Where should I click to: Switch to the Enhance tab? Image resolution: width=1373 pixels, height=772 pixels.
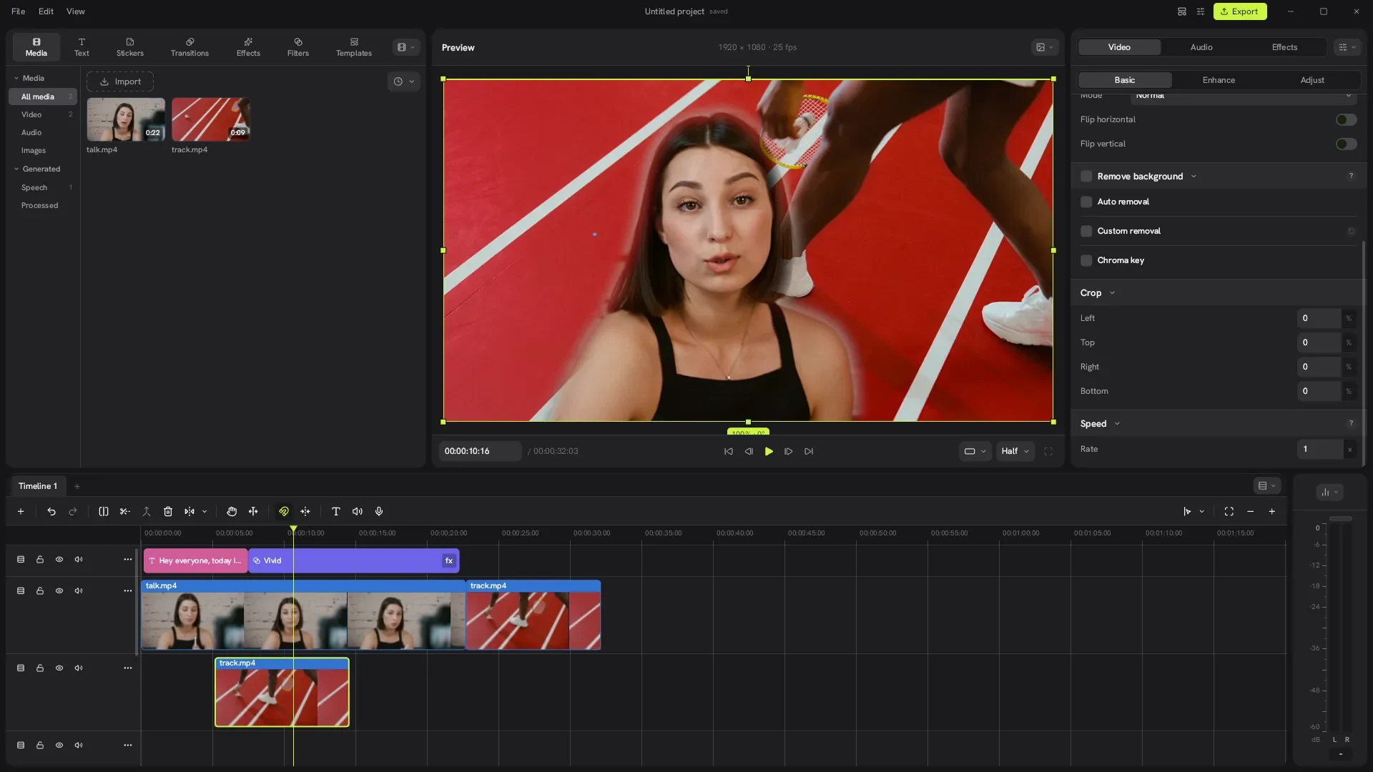1219,80
